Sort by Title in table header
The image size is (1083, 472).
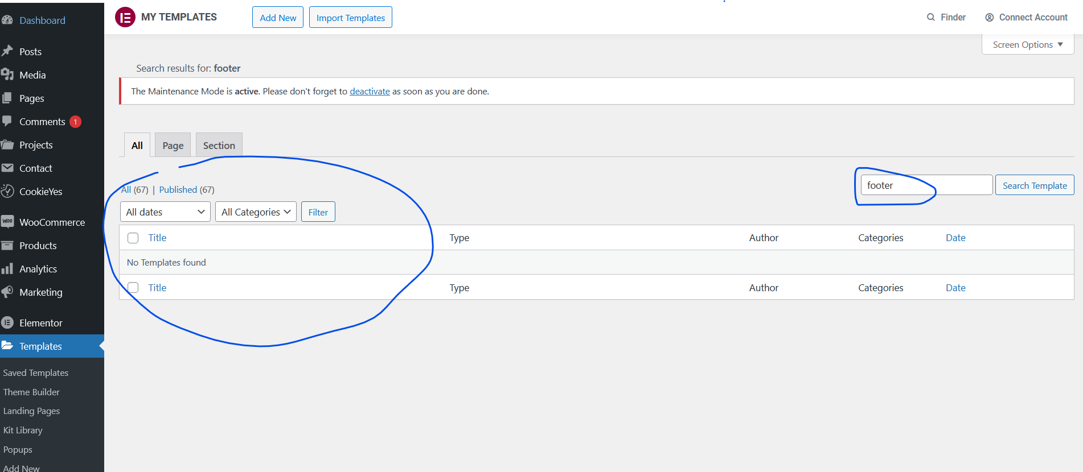coord(157,238)
